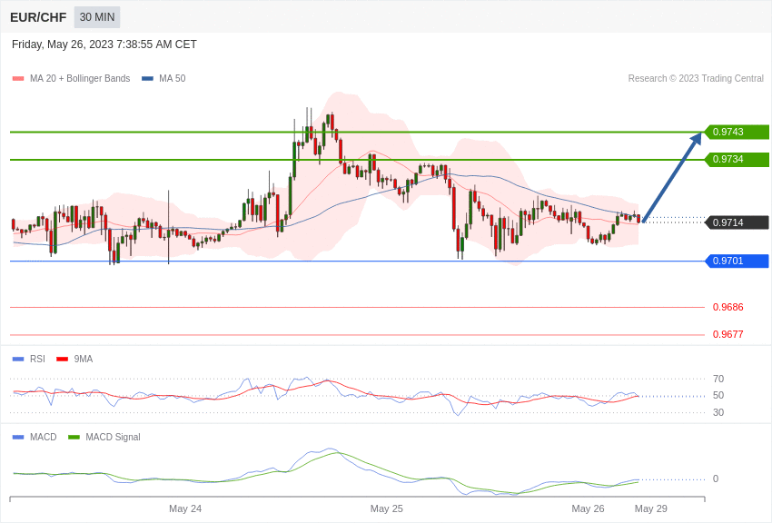The width and height of the screenshot is (772, 523).
Task: Click the MA 20 + Bollinger Bands legend swatch
Action: point(18,79)
